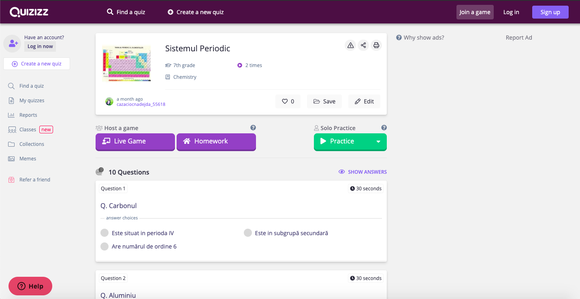Open Find a quiz in top navigation

pos(126,12)
